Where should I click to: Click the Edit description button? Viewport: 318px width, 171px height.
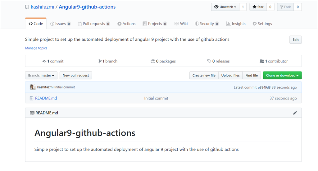(296, 39)
